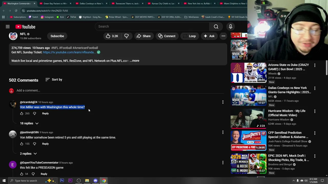Viewport: 328px width, 184px height.
Task: Open the Nightbot Song Requests bookmark
Action: click(x=90, y=17)
